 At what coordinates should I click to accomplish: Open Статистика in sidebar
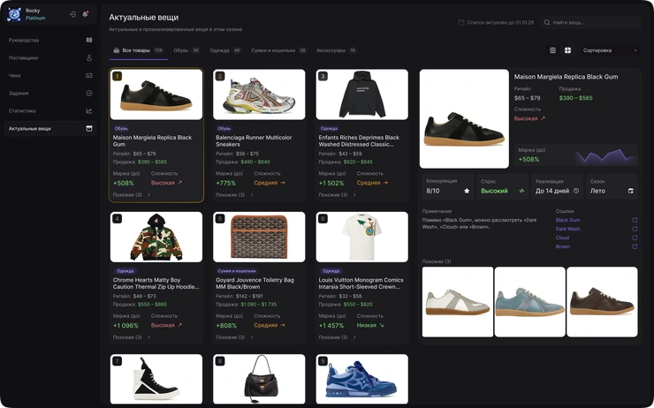pyautogui.click(x=50, y=111)
